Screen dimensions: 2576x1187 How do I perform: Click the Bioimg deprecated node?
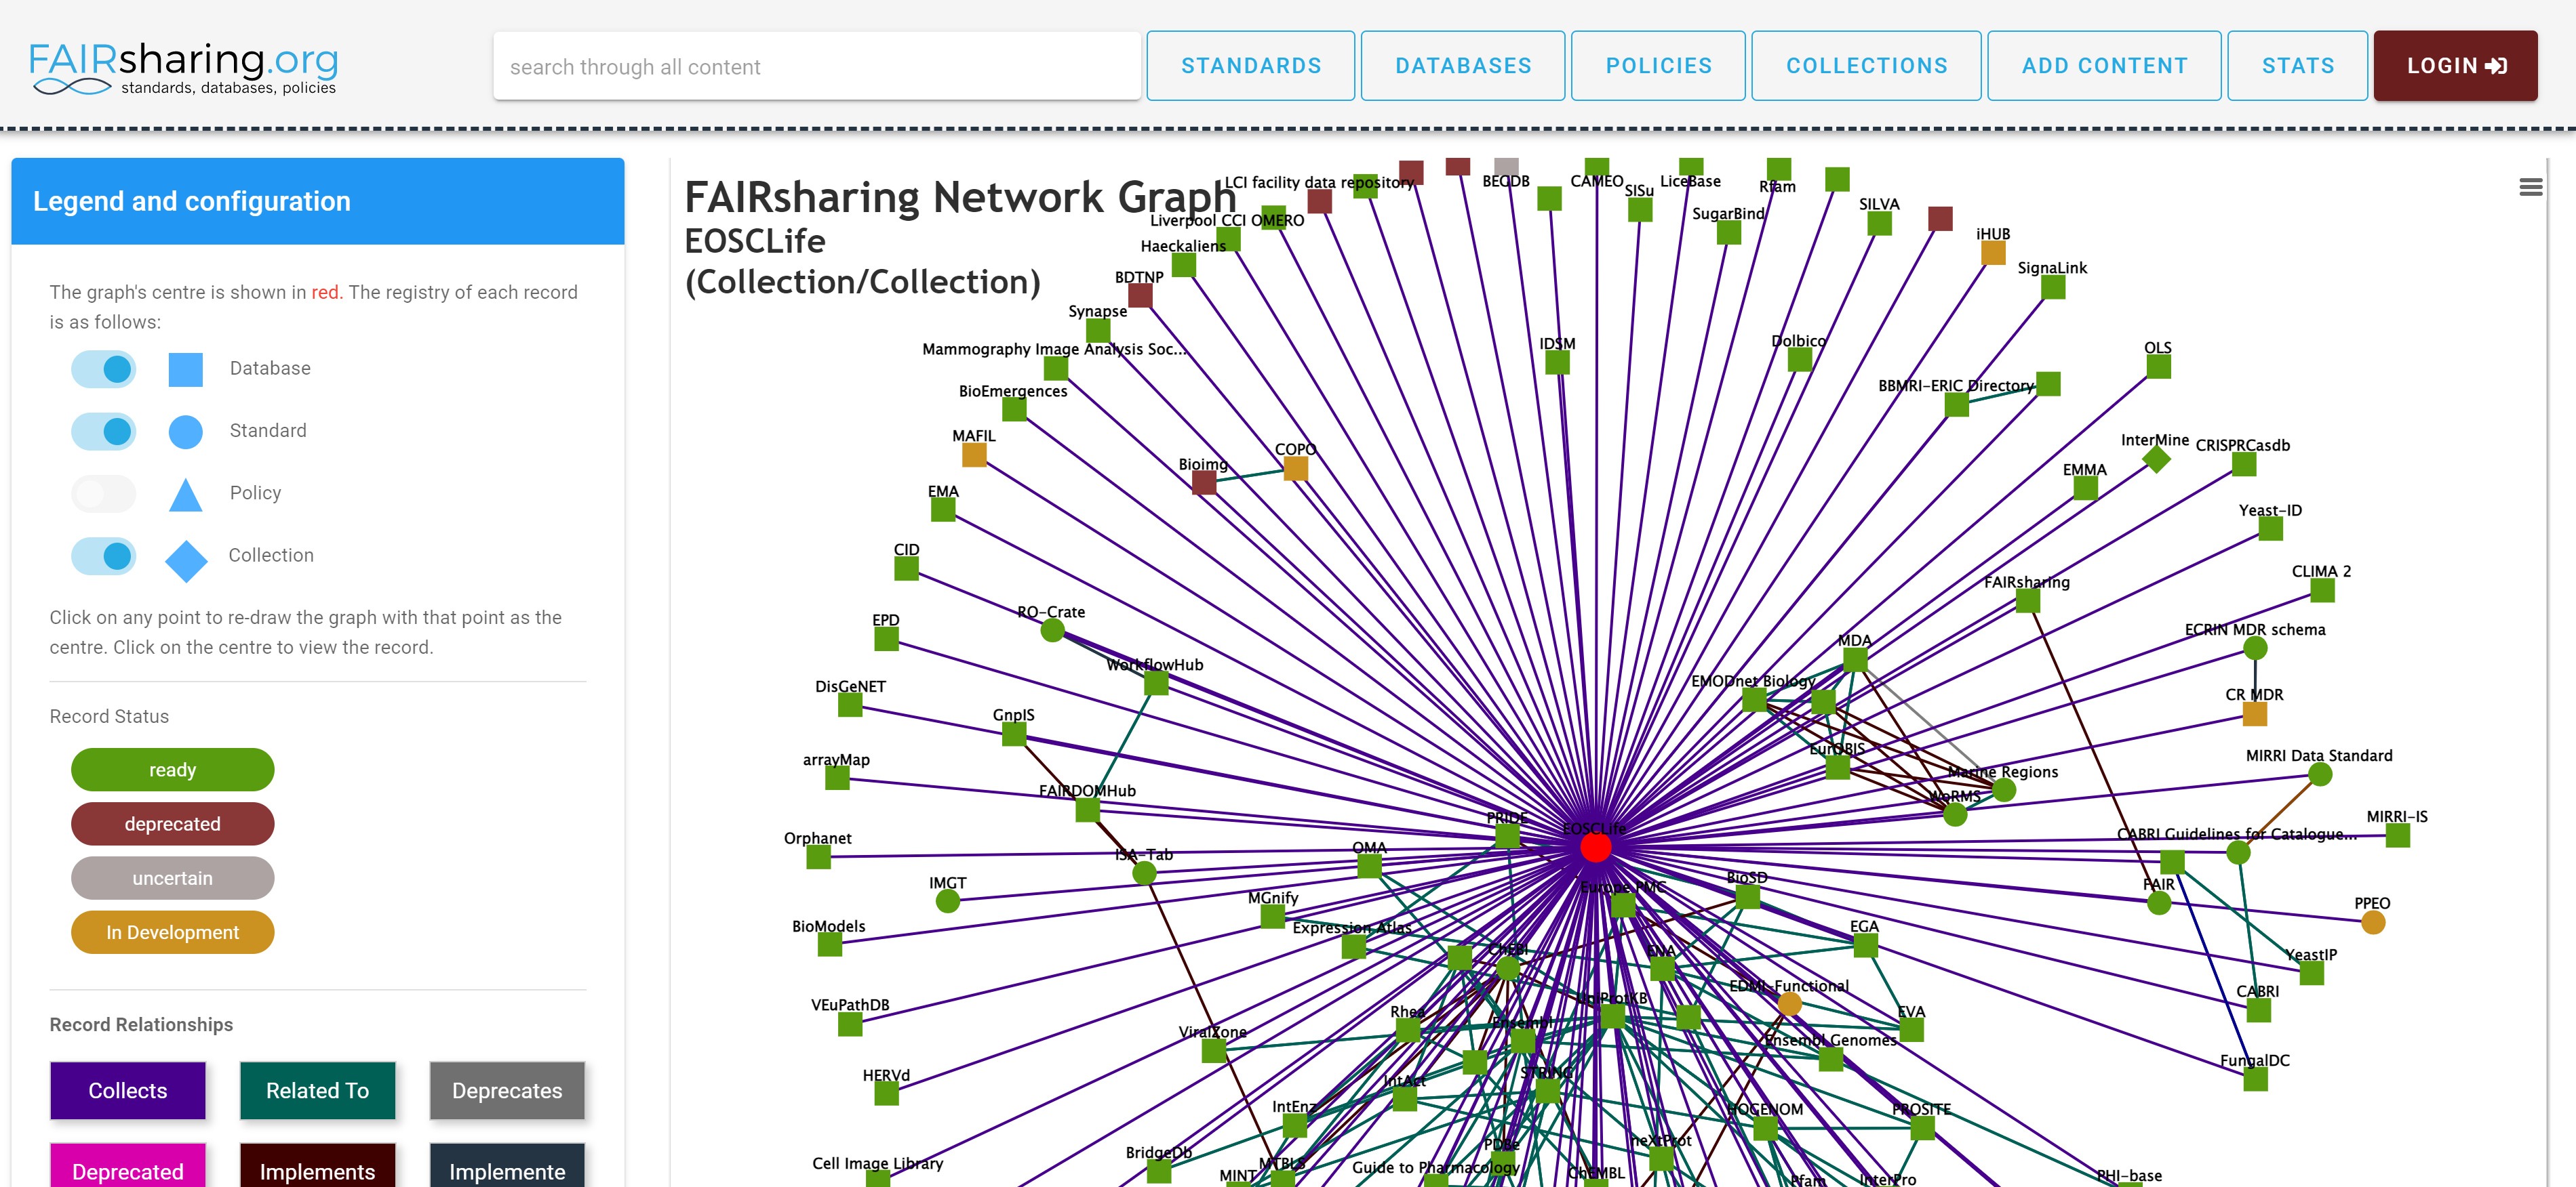[1204, 482]
